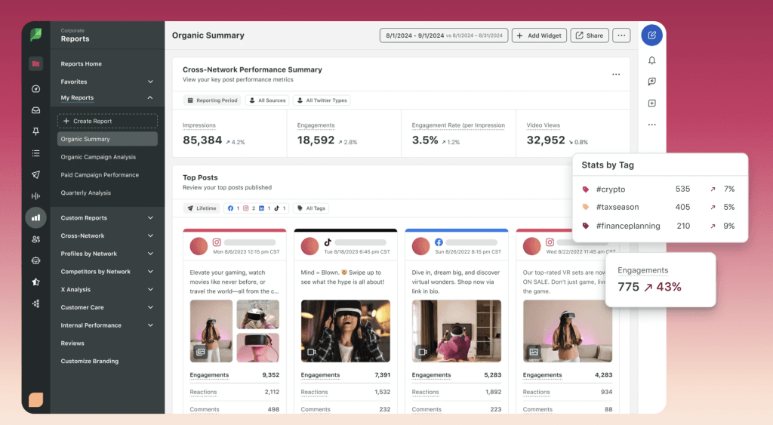Open the All Tags filter
The height and width of the screenshot is (425, 773).
[311, 208]
